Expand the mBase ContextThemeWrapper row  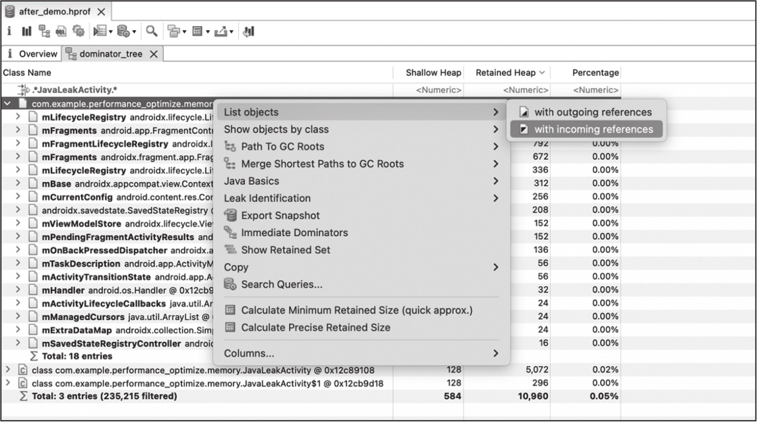pyautogui.click(x=18, y=184)
